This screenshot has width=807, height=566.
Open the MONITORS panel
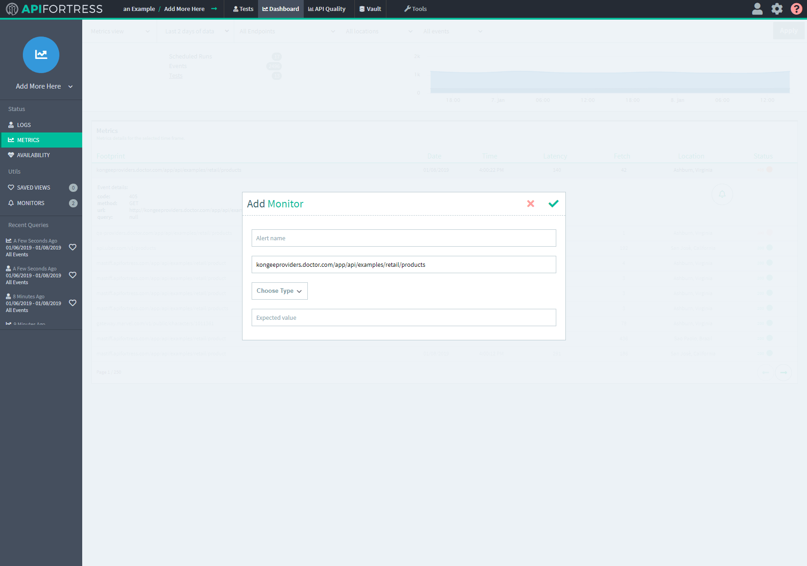pos(30,203)
